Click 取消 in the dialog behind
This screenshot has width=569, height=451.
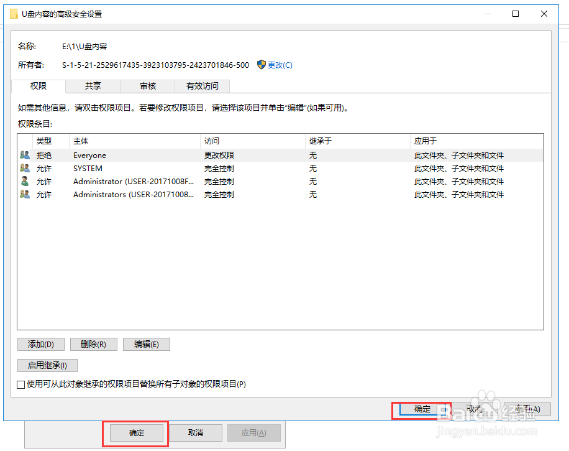coord(196,433)
